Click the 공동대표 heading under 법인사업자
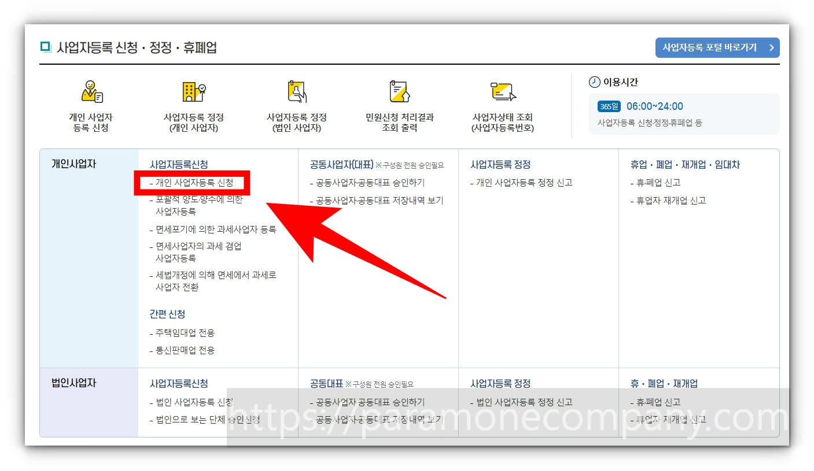Screen dimensions: 814x471 click(327, 384)
